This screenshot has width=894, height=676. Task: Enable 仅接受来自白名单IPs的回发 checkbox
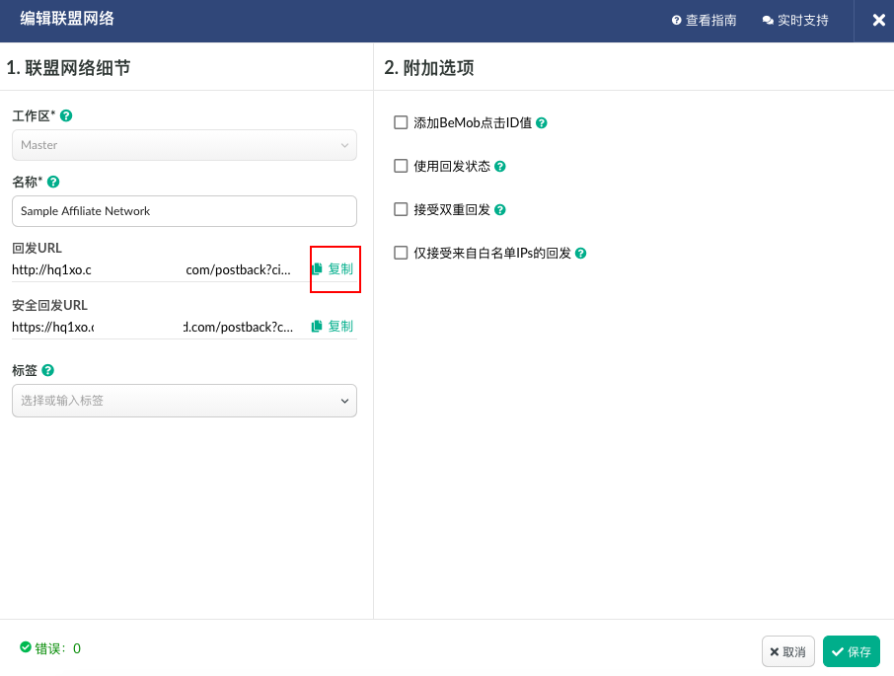coord(401,253)
